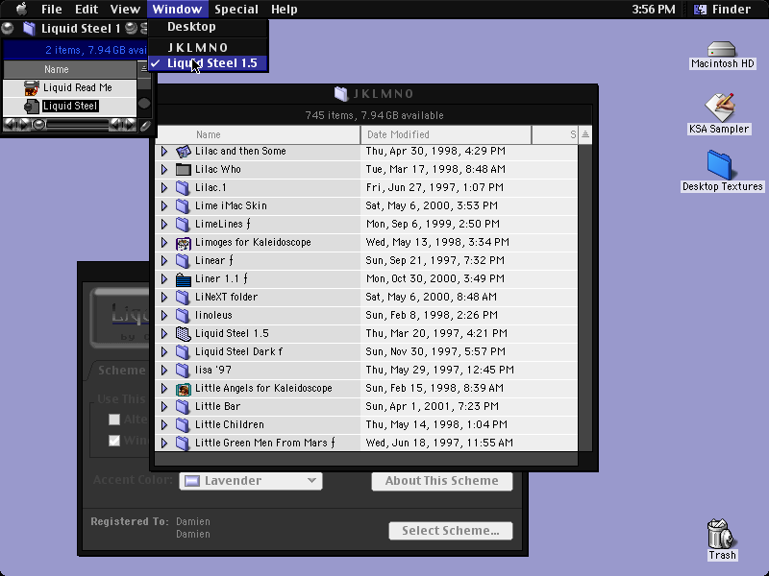
Task: Expand the Liquid Steel 1.5 item
Action: tap(164, 333)
